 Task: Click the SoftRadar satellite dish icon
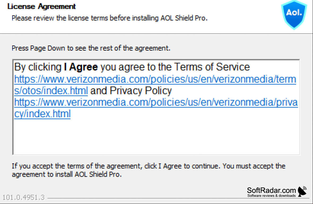[302, 192]
